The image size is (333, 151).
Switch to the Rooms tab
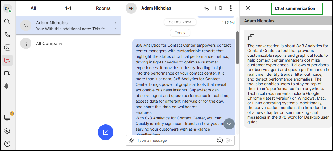(x=103, y=8)
